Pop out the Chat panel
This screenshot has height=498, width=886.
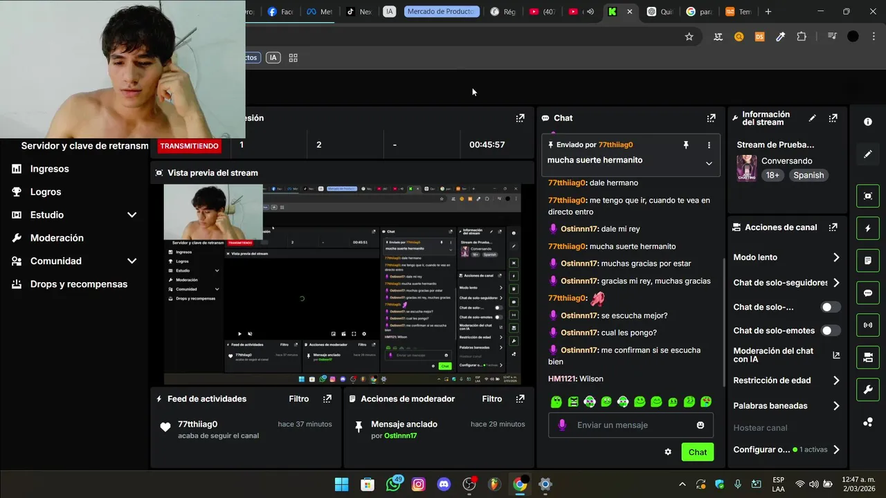point(711,118)
